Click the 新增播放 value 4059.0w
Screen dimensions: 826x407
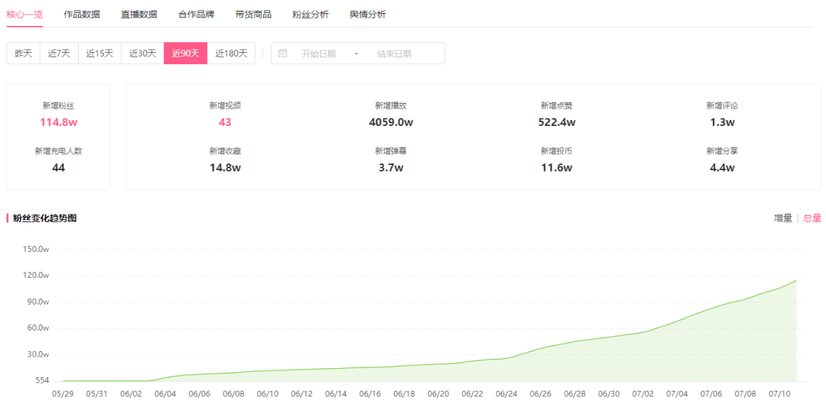(391, 122)
